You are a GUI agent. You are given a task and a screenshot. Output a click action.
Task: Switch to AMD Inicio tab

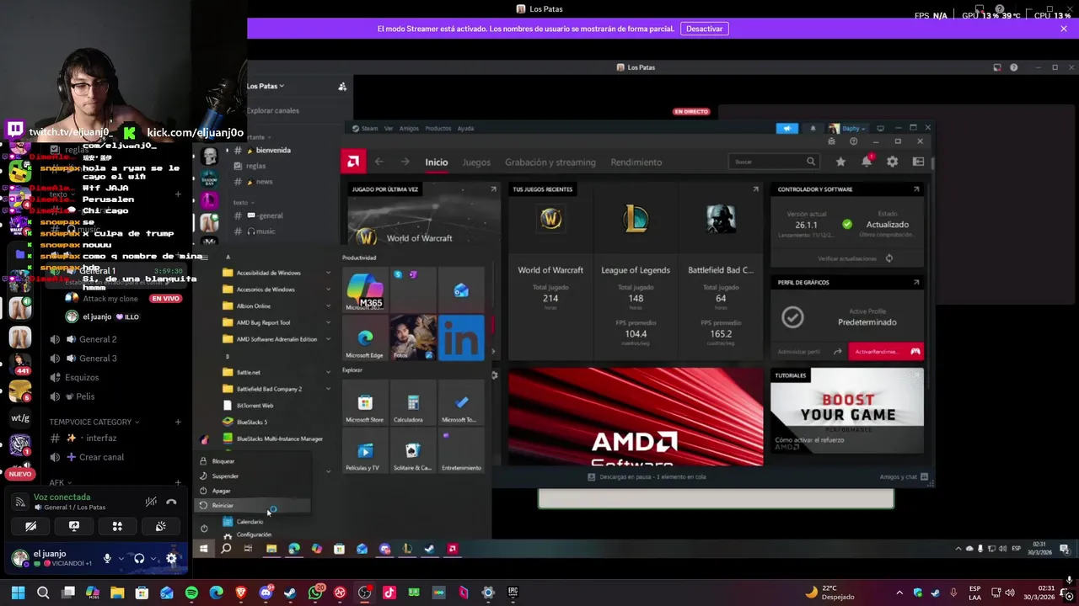(x=436, y=162)
